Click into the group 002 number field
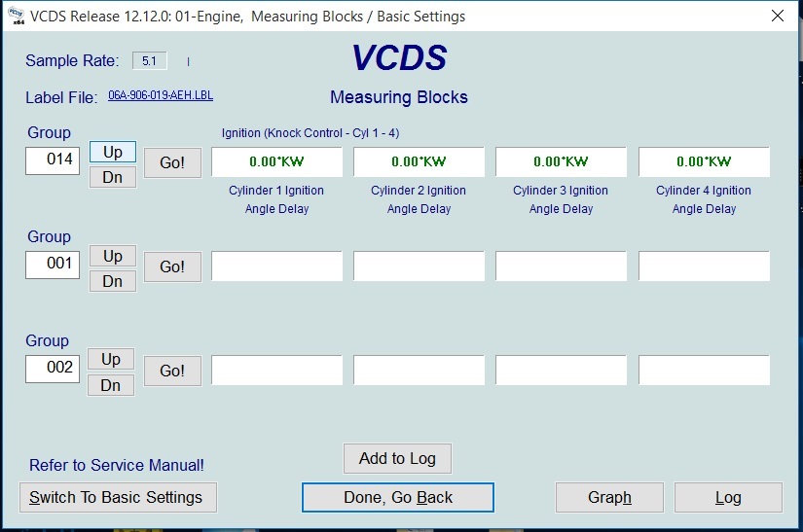Viewport: 803px width, 532px height. [53, 368]
